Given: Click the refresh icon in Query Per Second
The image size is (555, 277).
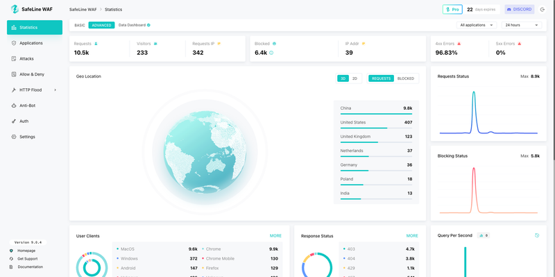Looking at the screenshot, I should click(537, 235).
